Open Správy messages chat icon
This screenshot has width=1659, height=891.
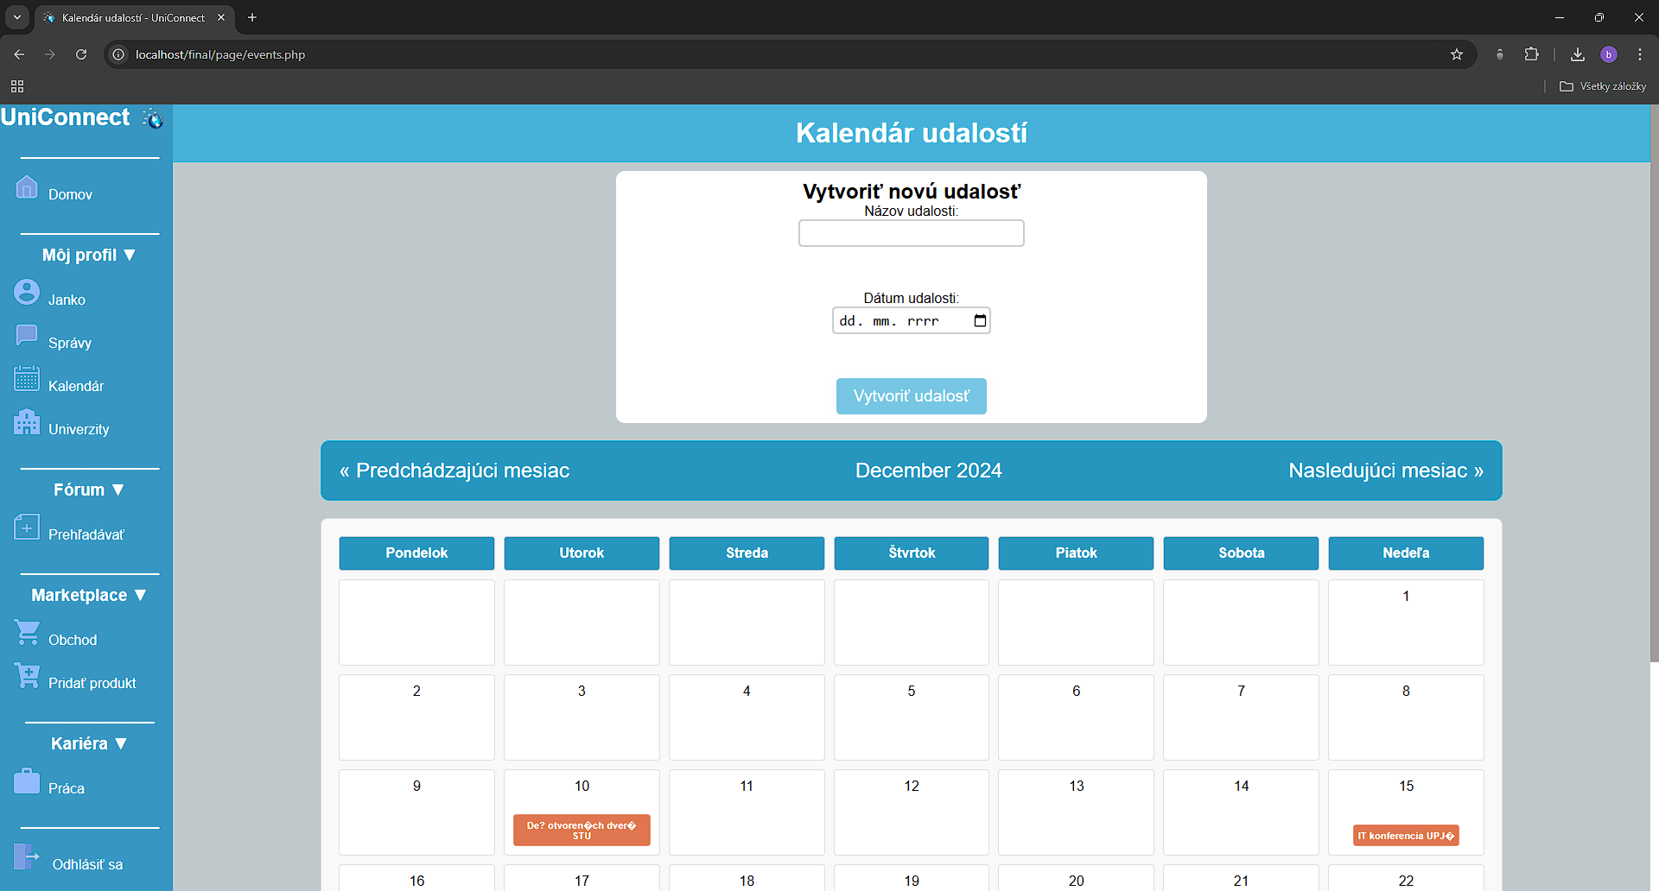pyautogui.click(x=27, y=335)
